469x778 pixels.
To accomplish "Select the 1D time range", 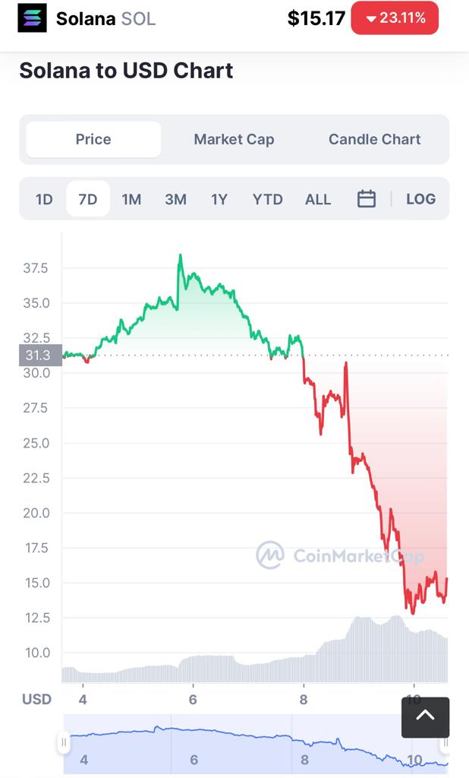I will tap(44, 199).
